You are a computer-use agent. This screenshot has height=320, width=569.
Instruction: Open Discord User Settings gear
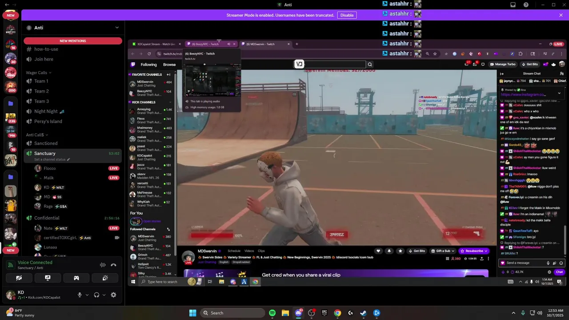113,295
